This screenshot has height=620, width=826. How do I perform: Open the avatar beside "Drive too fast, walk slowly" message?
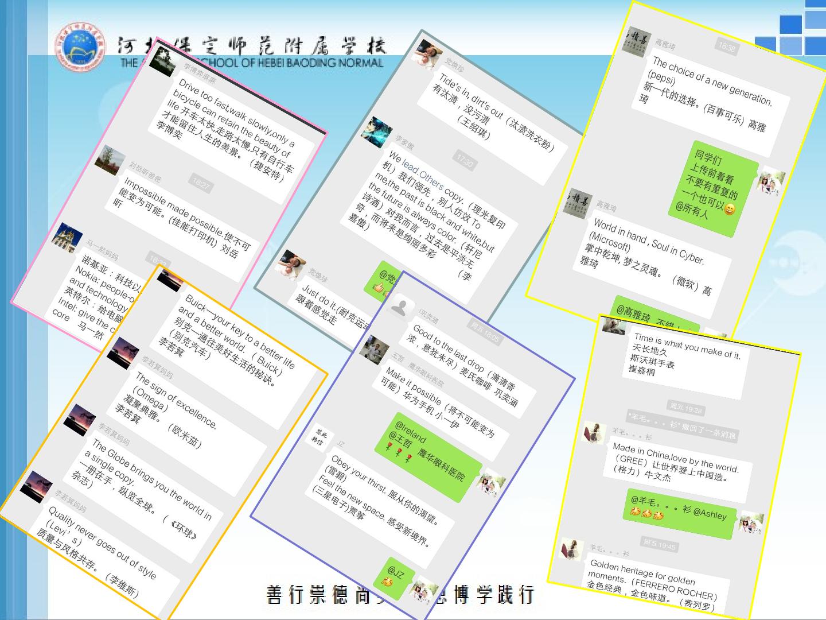[162, 61]
